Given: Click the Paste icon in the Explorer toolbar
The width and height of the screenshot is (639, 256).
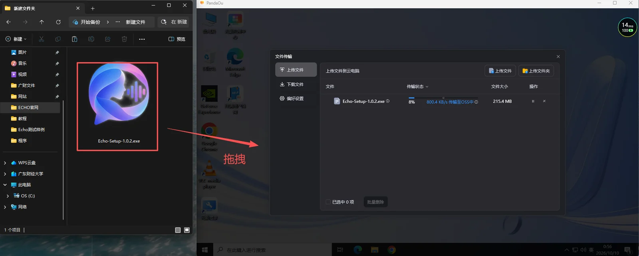Looking at the screenshot, I should click(x=74, y=39).
